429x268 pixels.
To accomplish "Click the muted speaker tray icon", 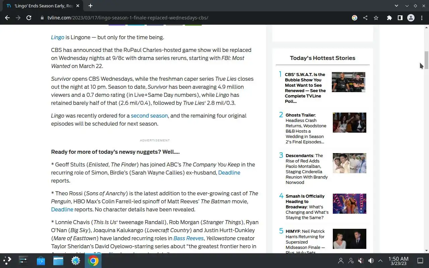I will (361, 260).
